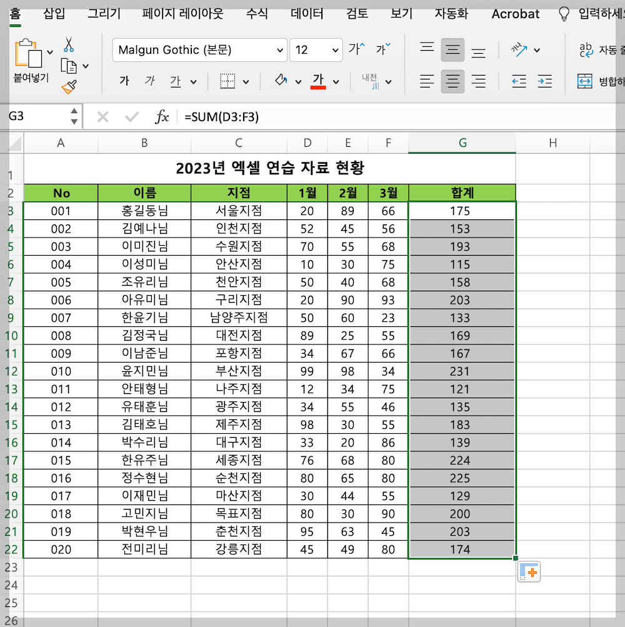Click the merge cells 병합 button

(601, 81)
